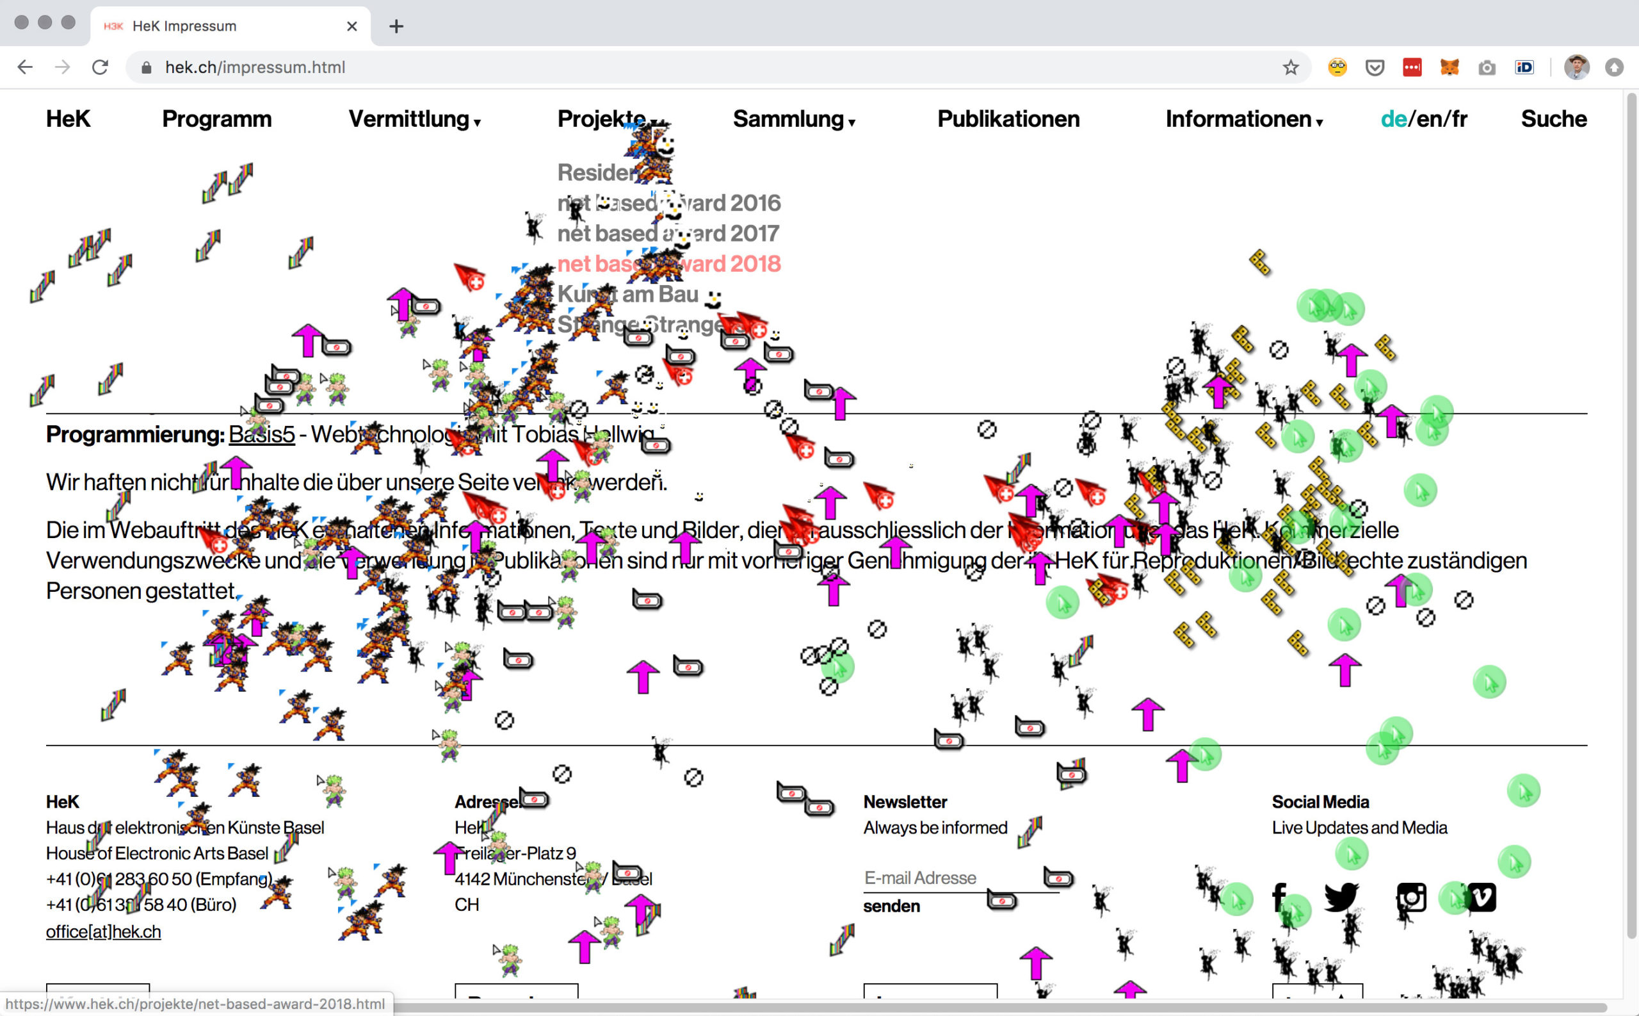The height and width of the screenshot is (1016, 1639).
Task: Switch language to English 'en'
Action: [1429, 119]
